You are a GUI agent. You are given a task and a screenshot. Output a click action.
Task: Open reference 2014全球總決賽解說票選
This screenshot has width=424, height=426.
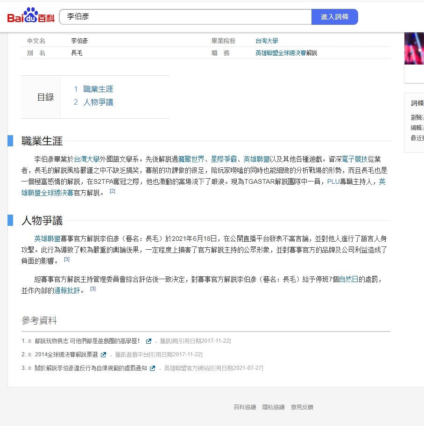point(66,354)
